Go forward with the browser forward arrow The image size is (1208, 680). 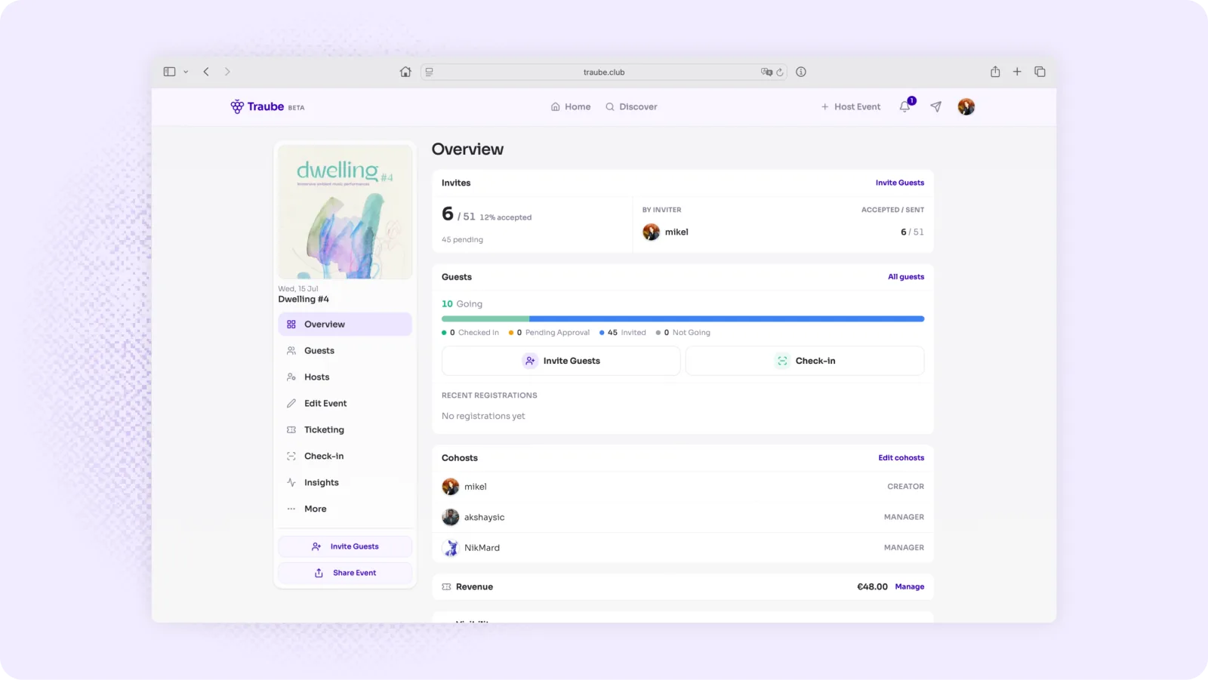coord(227,72)
